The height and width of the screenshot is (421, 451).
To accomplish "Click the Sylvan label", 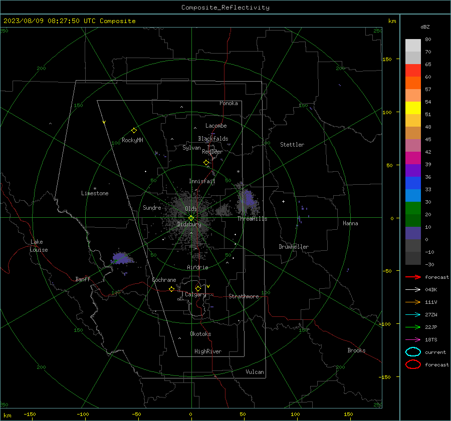I will coord(191,148).
